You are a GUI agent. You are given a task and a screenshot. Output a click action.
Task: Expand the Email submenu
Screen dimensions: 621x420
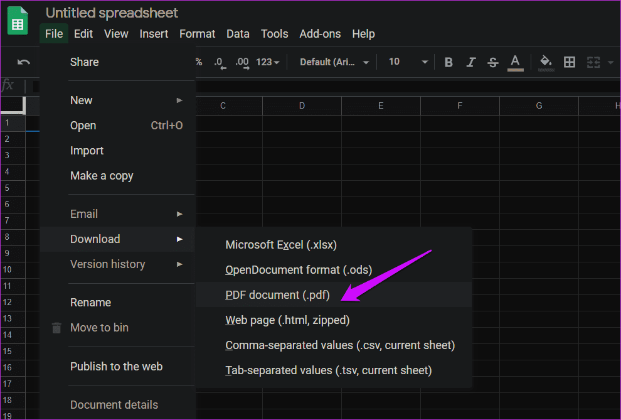[x=117, y=214]
